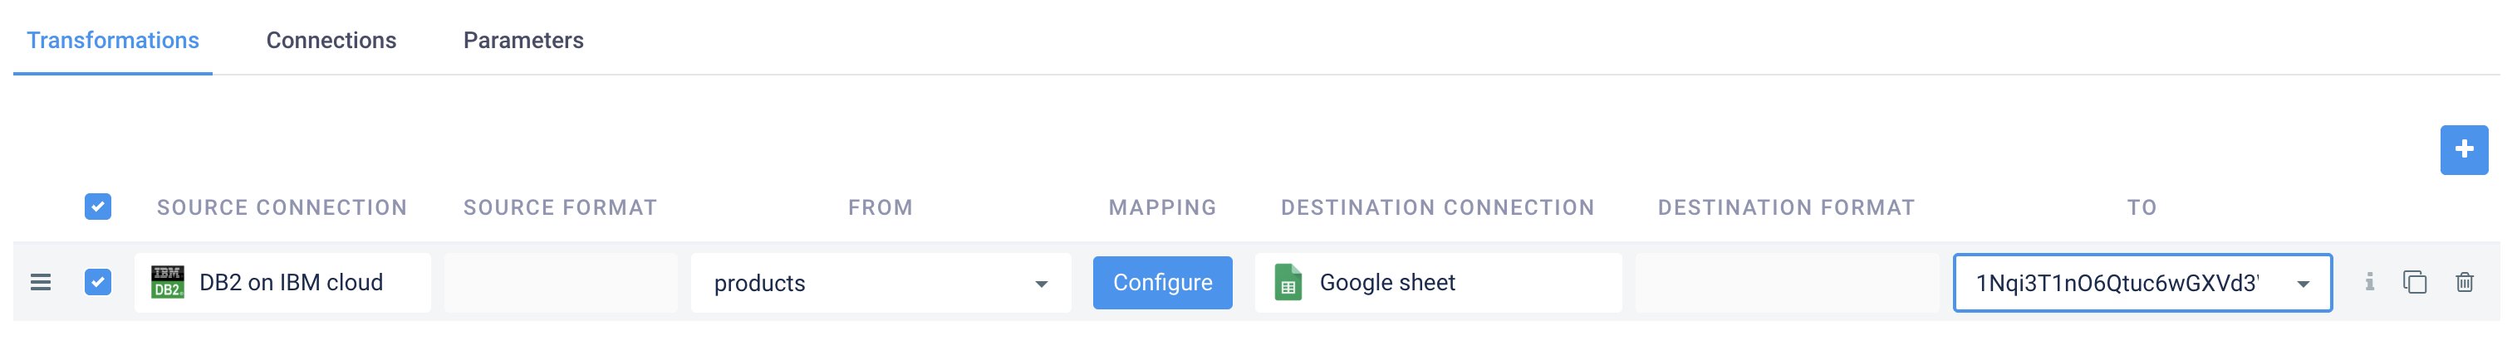Click the Google sheet destination connection field
The height and width of the screenshot is (350, 2517).
(x=1436, y=283)
